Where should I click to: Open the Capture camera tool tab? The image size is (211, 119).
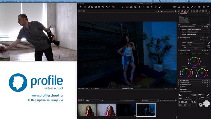click(x=182, y=11)
